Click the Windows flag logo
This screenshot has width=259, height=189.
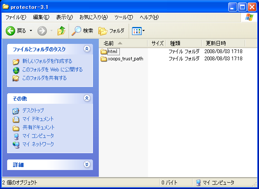[249, 17]
